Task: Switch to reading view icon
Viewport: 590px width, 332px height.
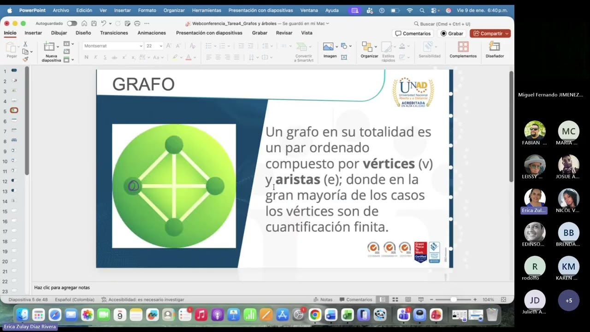Action: 407,299
